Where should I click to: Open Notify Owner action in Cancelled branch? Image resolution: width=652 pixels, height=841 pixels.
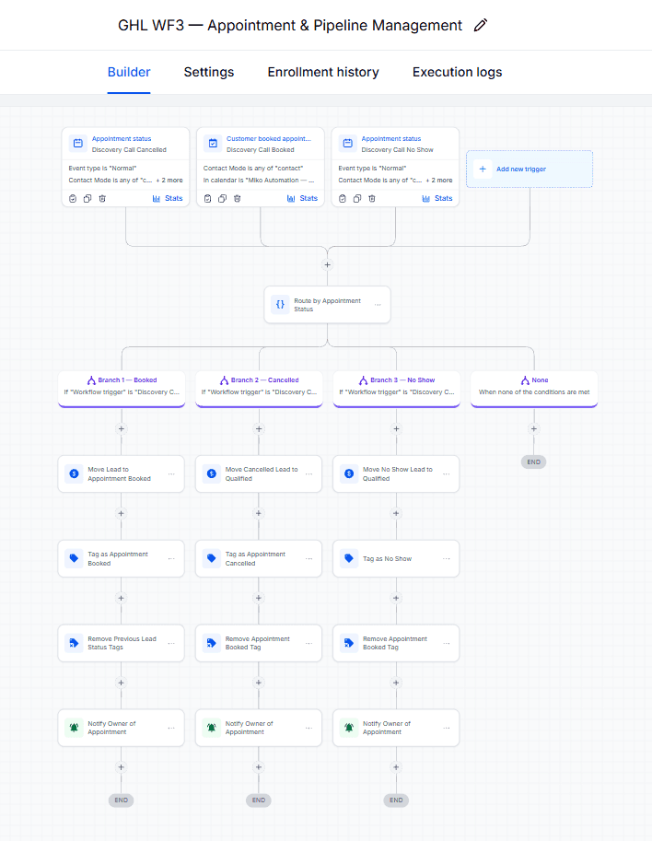pos(259,728)
